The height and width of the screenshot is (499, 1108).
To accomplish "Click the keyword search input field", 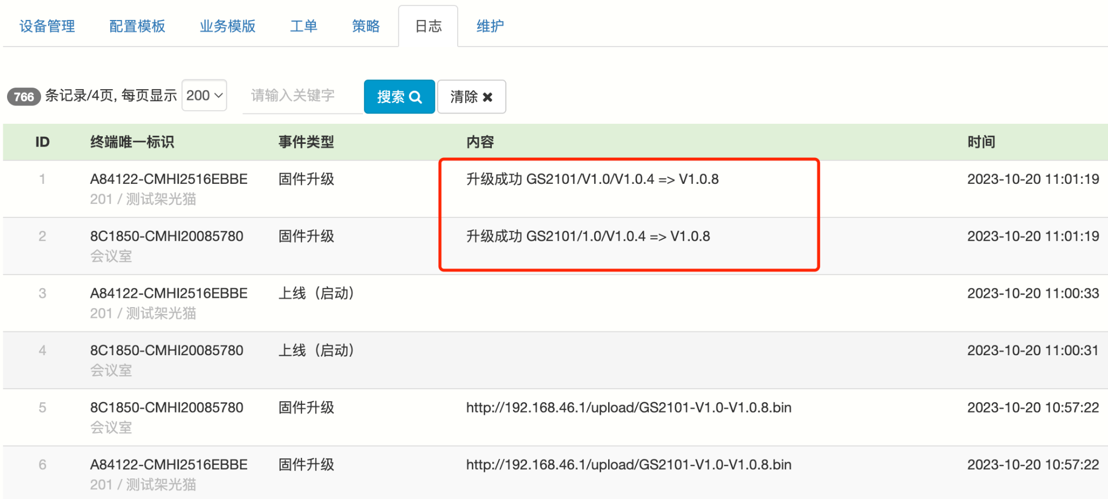I will 302,96.
